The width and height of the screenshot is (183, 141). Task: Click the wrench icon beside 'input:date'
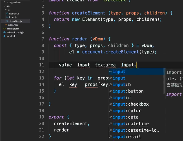[x=110, y=117]
